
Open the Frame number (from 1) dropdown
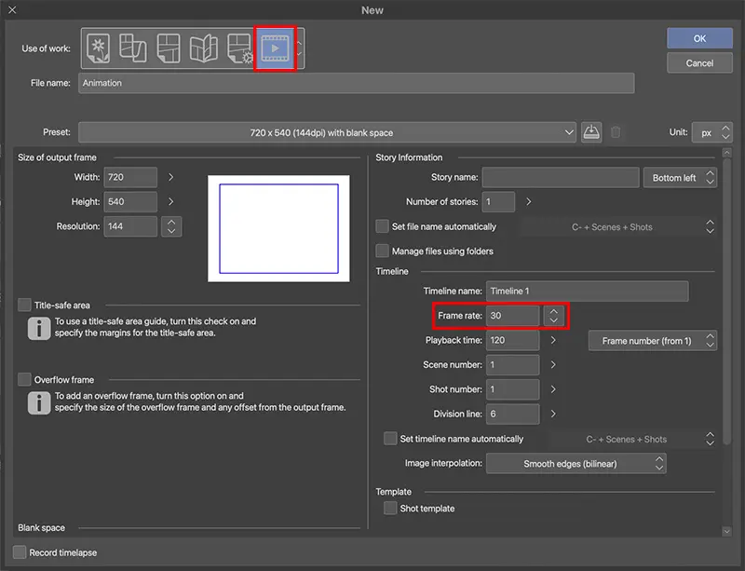[653, 340]
